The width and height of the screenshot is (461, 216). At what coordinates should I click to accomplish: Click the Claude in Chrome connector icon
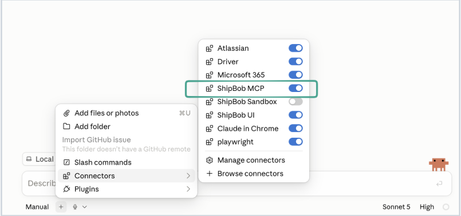(x=210, y=129)
